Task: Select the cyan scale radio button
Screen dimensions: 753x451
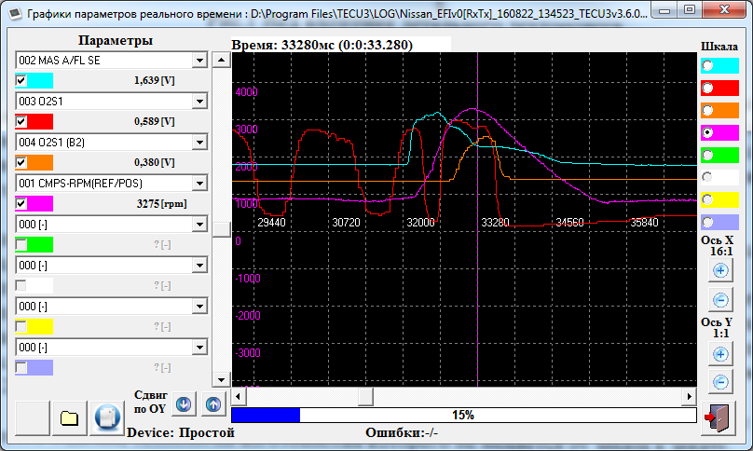Action: 707,66
